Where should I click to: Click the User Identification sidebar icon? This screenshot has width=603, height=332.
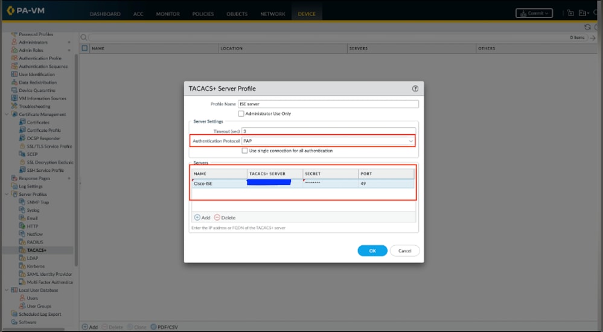coord(14,75)
